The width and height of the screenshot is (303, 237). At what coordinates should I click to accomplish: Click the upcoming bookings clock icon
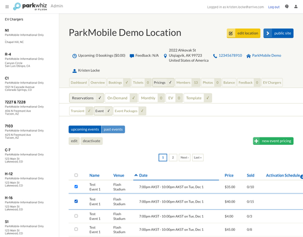point(75,56)
